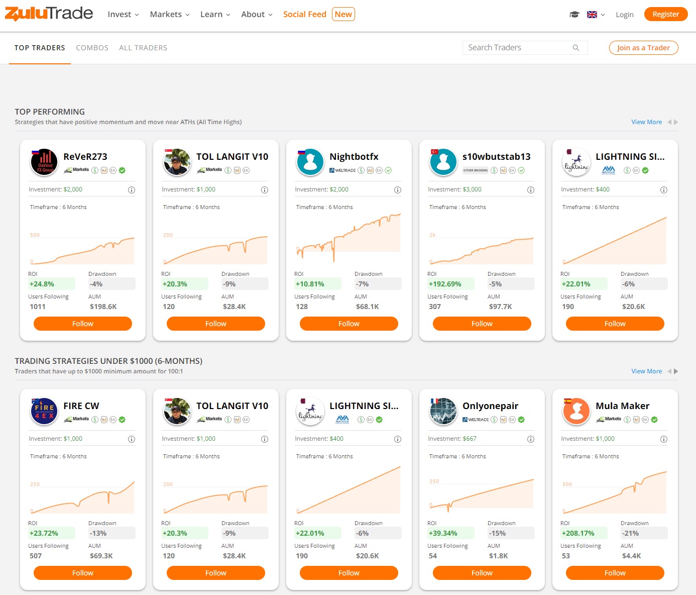Click the ZuluTrade logo

click(49, 14)
